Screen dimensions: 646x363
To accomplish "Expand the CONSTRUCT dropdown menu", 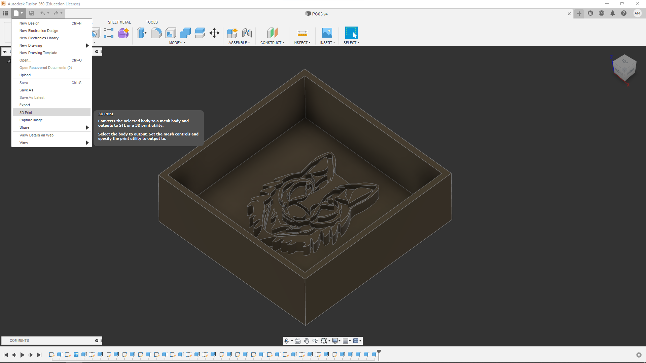I will (x=272, y=43).
